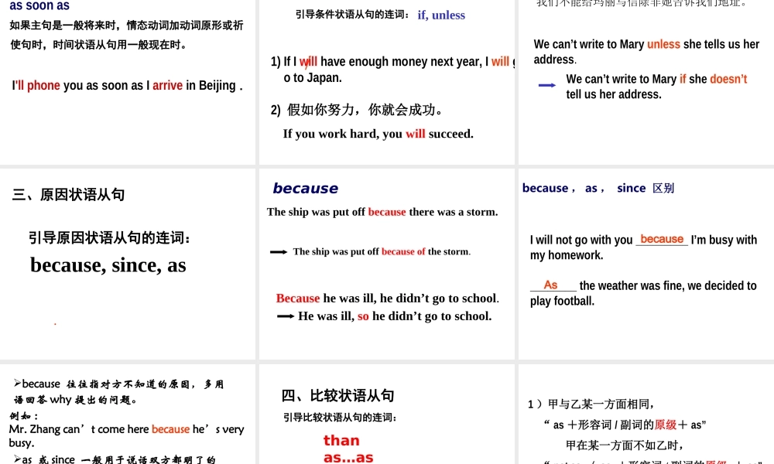Viewport: 774px width, 464px height.
Task: Click the filled blank "As" before "the weather"
Action: pos(551,285)
